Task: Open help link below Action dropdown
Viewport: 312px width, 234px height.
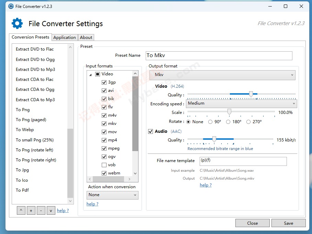Action: 92,204
